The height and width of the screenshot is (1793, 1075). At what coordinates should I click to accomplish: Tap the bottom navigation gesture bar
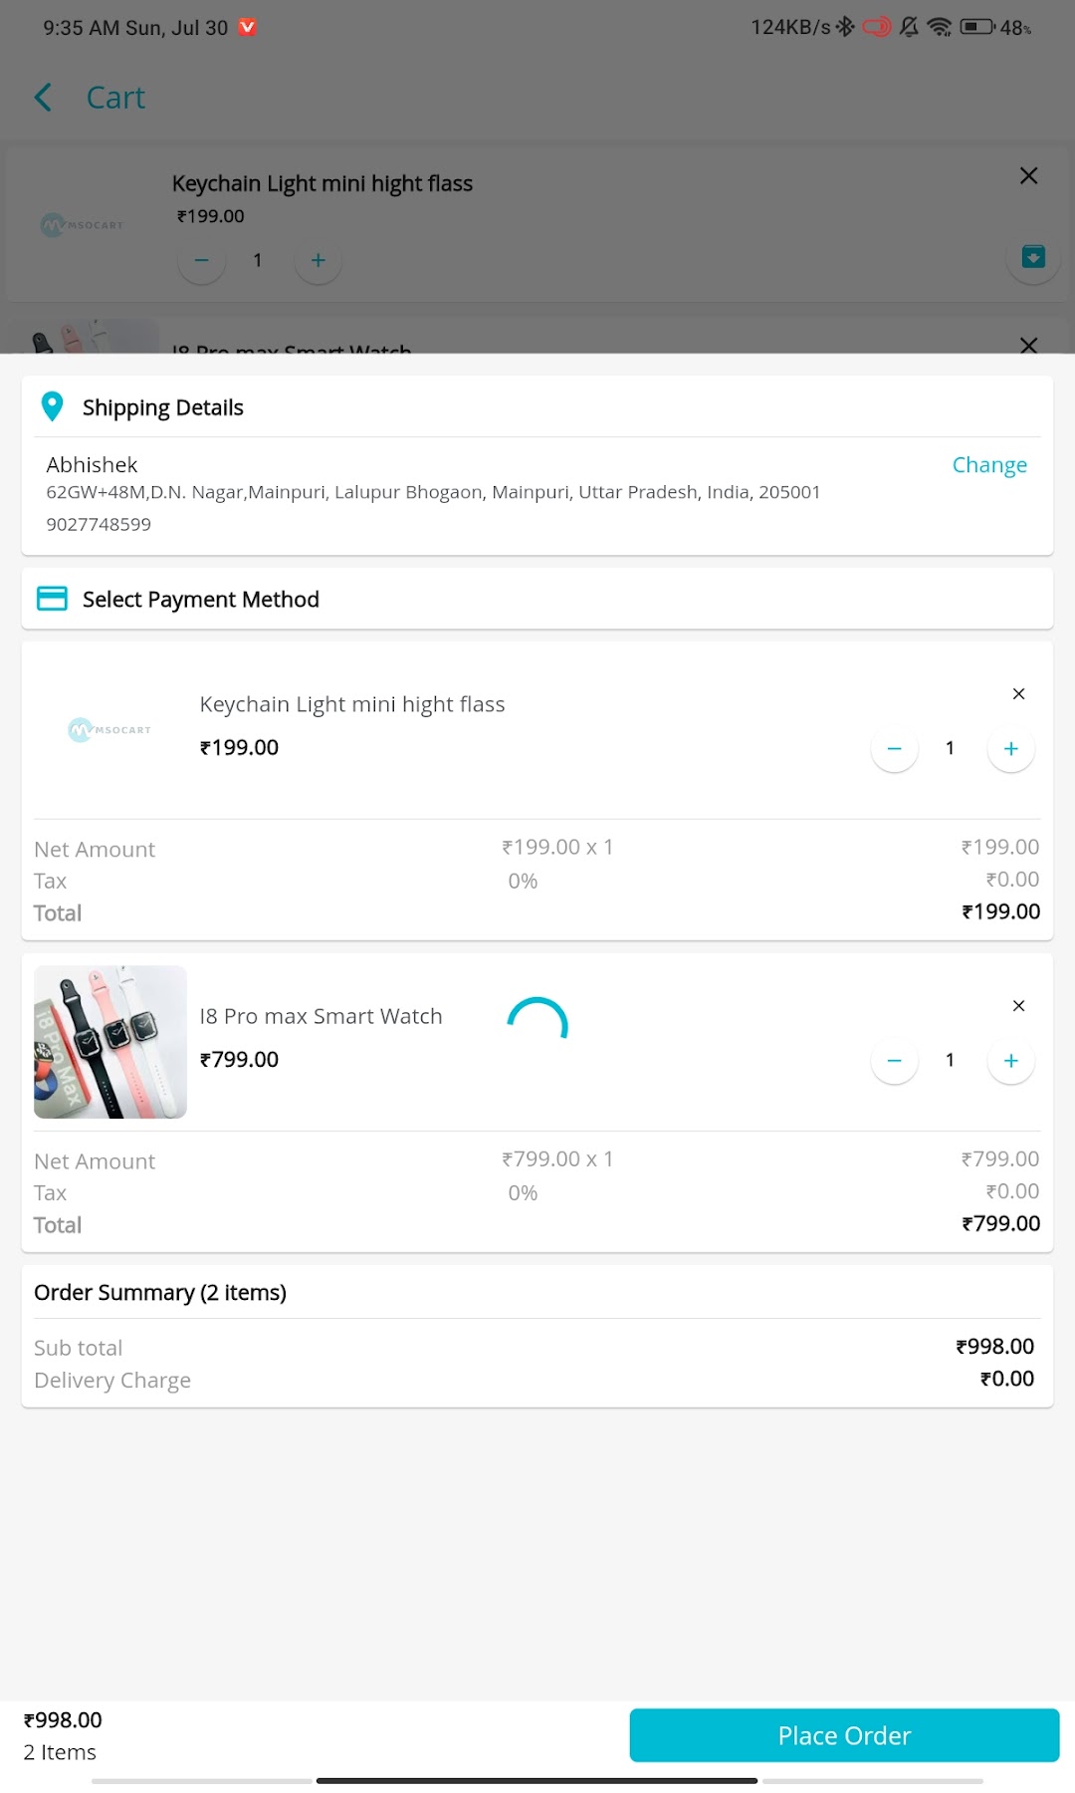point(537,1780)
